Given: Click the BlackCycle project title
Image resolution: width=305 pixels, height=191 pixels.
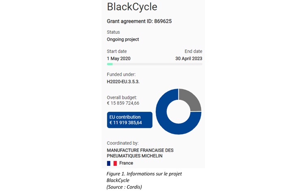Looking at the screenshot, I should 132,7.
